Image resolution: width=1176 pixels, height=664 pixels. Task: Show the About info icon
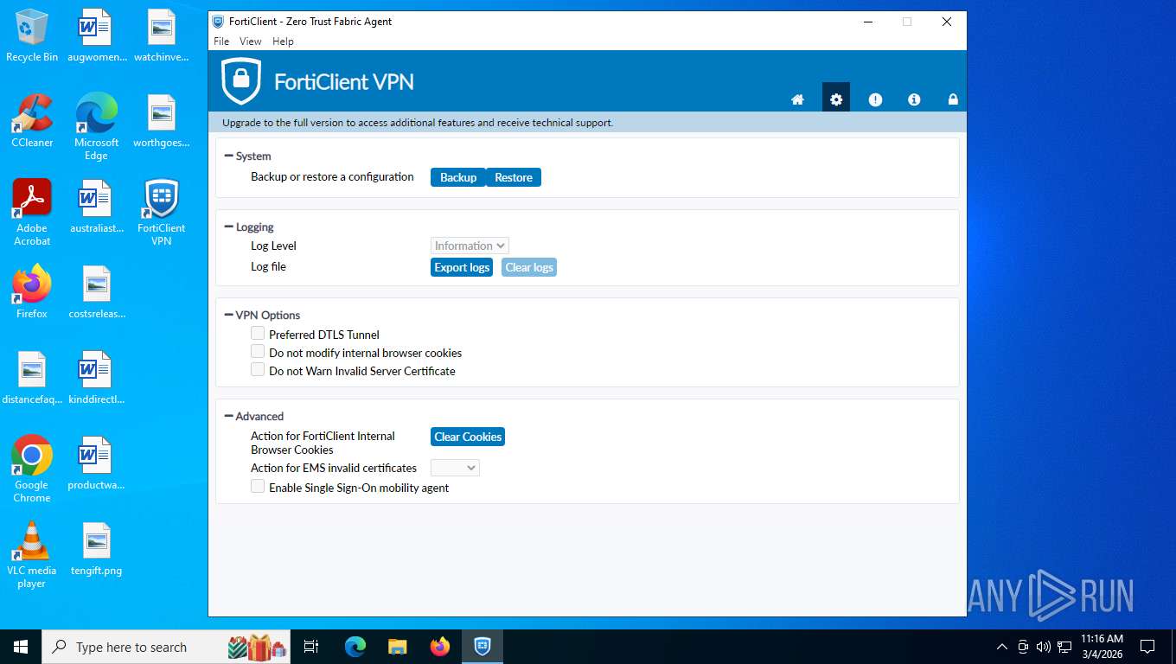point(914,99)
